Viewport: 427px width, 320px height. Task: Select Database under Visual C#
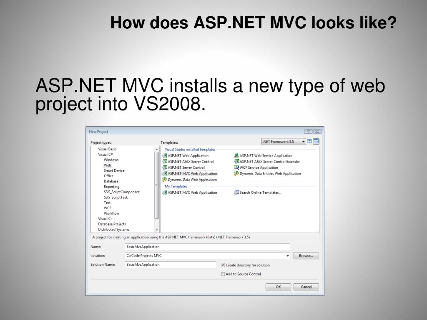[111, 181]
